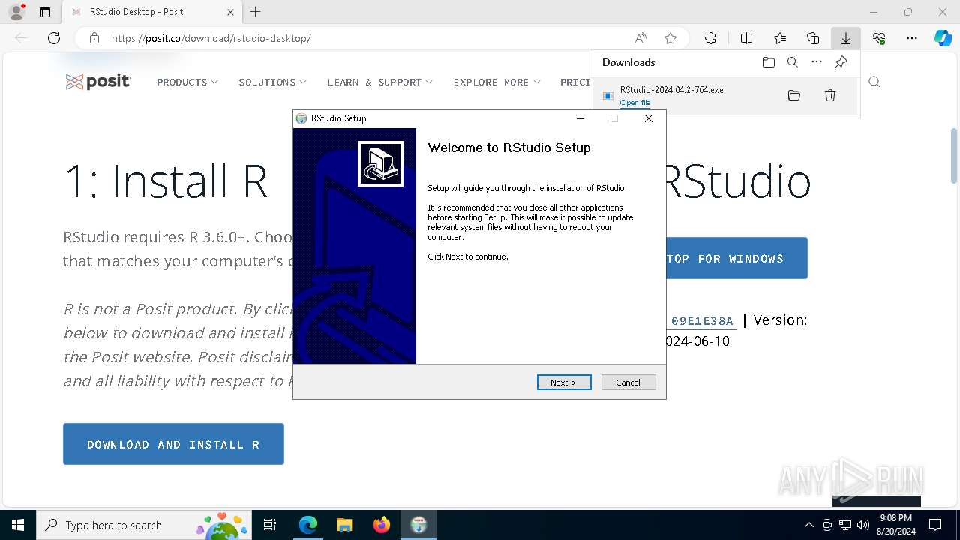This screenshot has width=960, height=540.
Task: Show hidden system tray icons
Action: point(808,525)
